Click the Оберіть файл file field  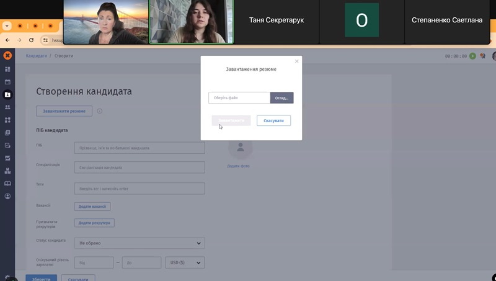pos(239,98)
